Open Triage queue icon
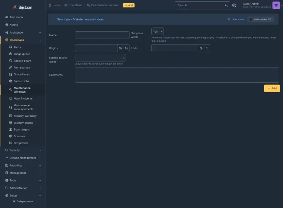Image resolution: width=283 pixels, height=208 pixels. 11,54
